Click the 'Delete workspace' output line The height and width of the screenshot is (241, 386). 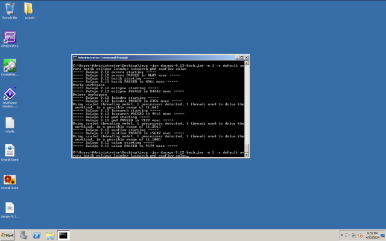[x=90, y=95]
